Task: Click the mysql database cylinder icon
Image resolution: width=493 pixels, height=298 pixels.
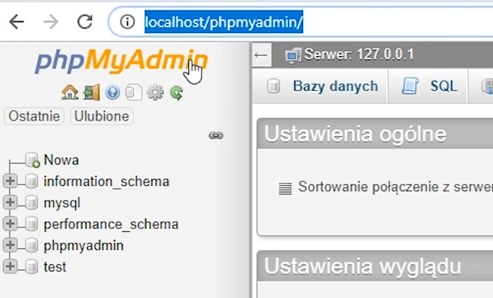Action: point(31,202)
